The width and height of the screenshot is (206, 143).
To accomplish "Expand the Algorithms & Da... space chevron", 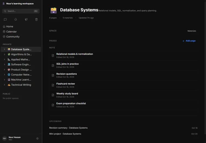I will tap(4, 54).
